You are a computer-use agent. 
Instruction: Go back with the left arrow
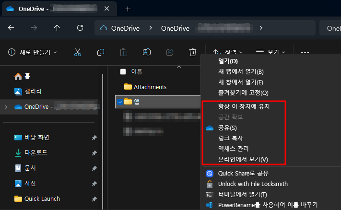[x=11, y=28]
